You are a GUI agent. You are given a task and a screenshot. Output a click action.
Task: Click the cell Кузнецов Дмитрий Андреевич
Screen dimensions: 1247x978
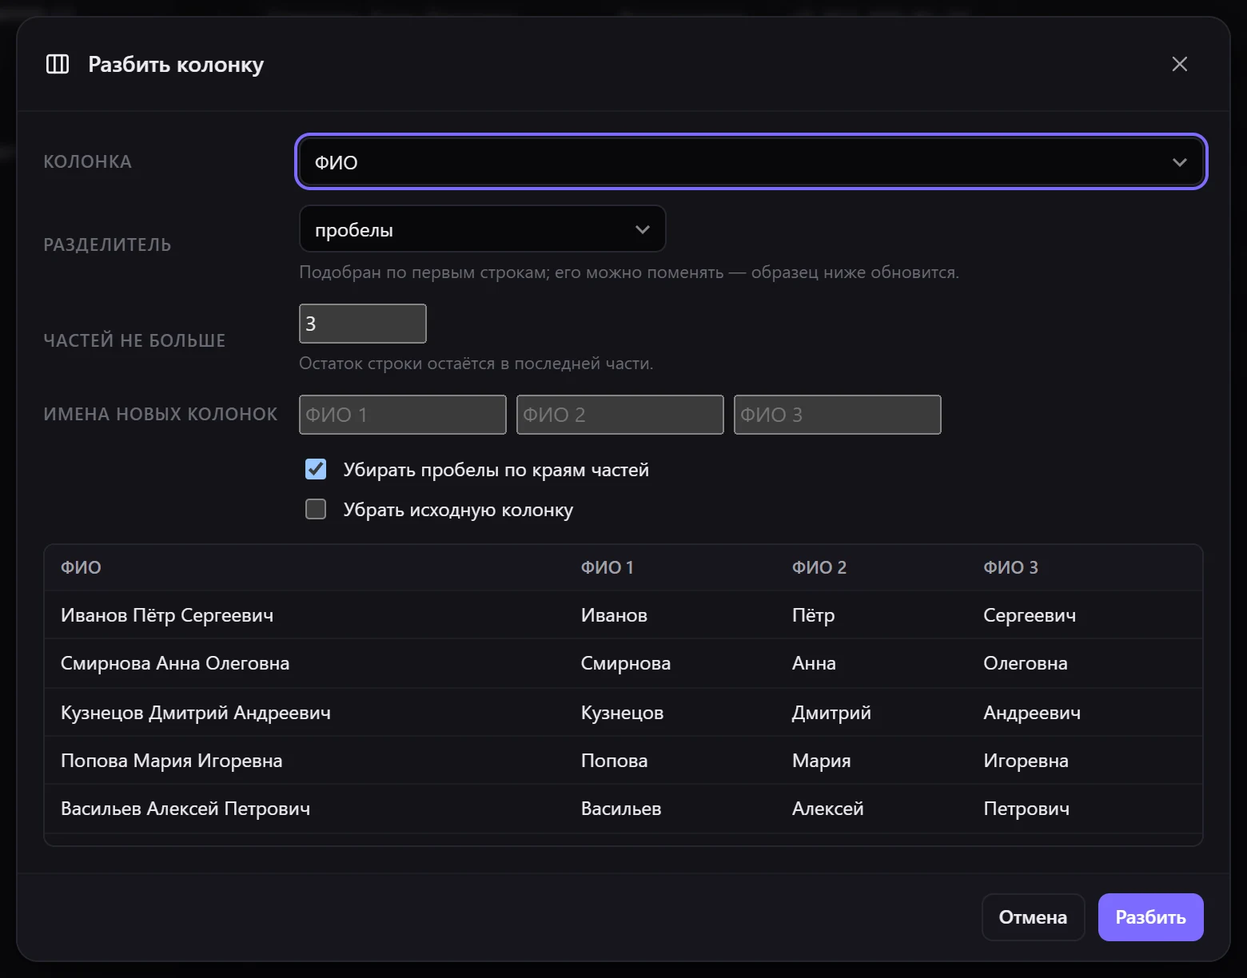[x=196, y=713]
